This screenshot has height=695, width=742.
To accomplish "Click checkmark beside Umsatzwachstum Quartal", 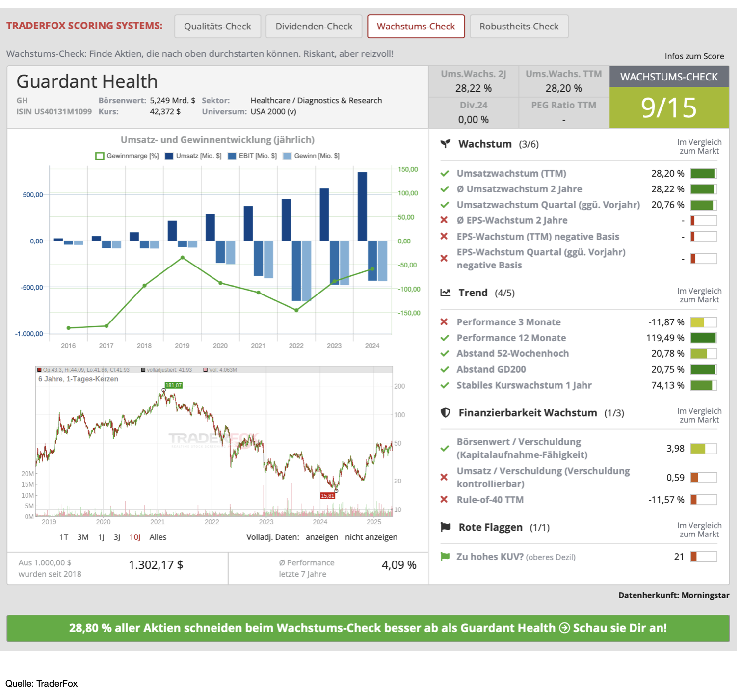I will click(445, 205).
